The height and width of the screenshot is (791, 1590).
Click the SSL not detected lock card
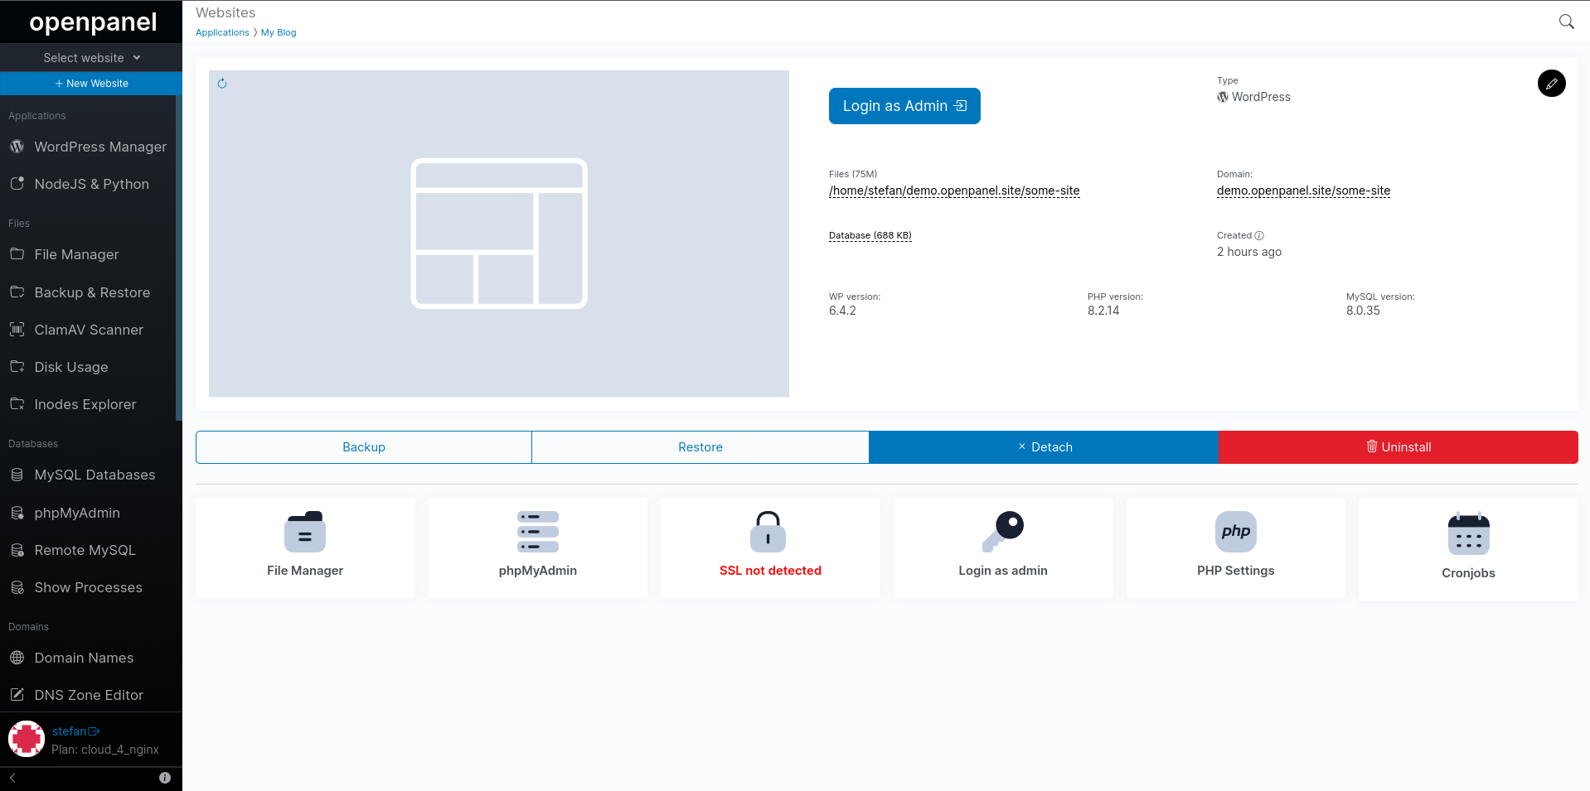(770, 547)
